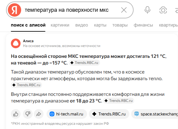Image resolution: width=178 pixels, height=129 pixels.
Task: Open the hi-tech.mail.ru source chip
Action: click(66, 114)
